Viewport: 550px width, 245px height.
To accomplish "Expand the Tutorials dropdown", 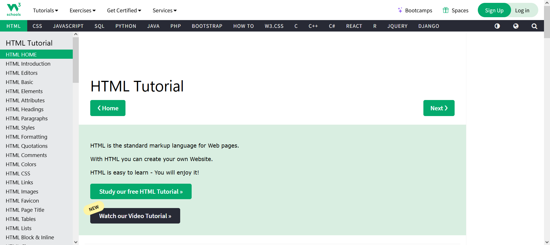I will click(x=46, y=10).
